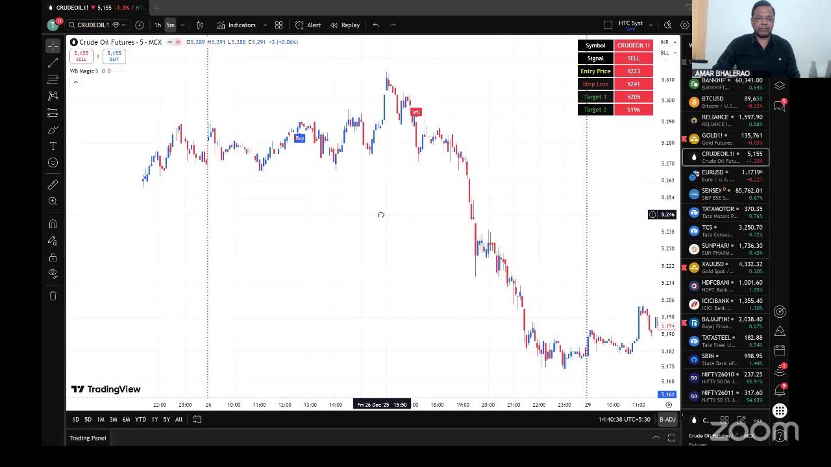The width and height of the screenshot is (831, 467).
Task: Expand the indicator favorites dropdown arrow
Action: click(265, 25)
